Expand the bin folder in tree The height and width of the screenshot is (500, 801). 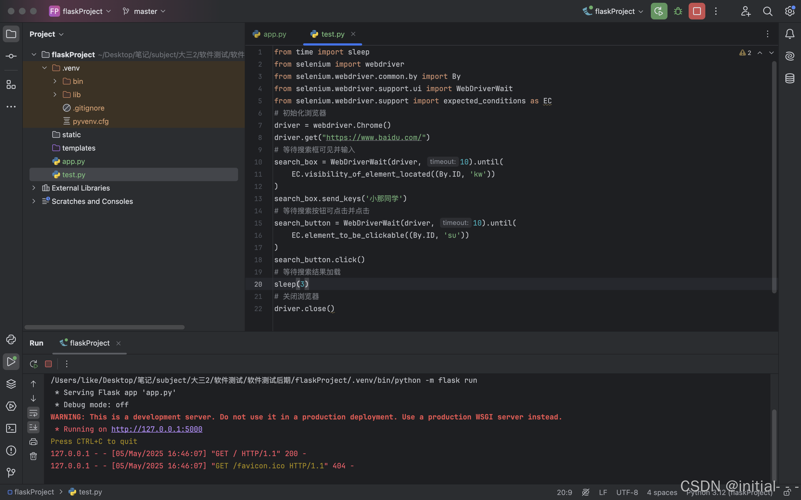pyautogui.click(x=55, y=81)
